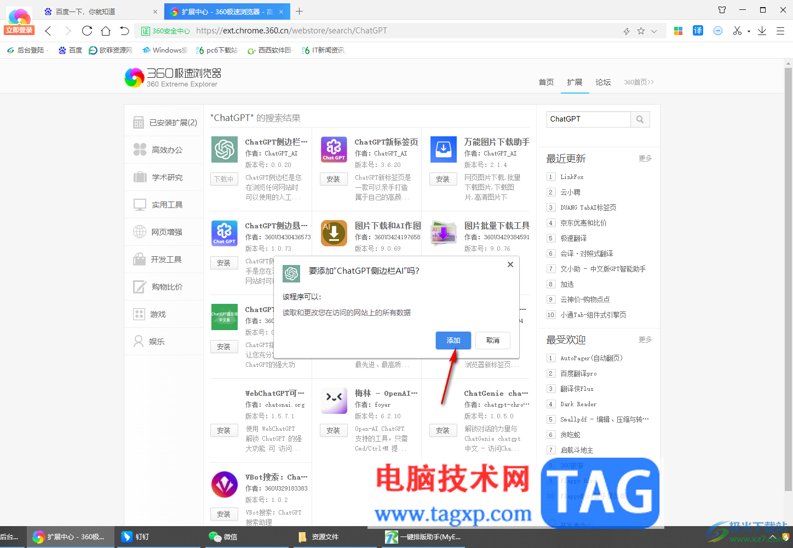Open the 论坛 navigation item
This screenshot has height=548, width=793.
pos(603,82)
